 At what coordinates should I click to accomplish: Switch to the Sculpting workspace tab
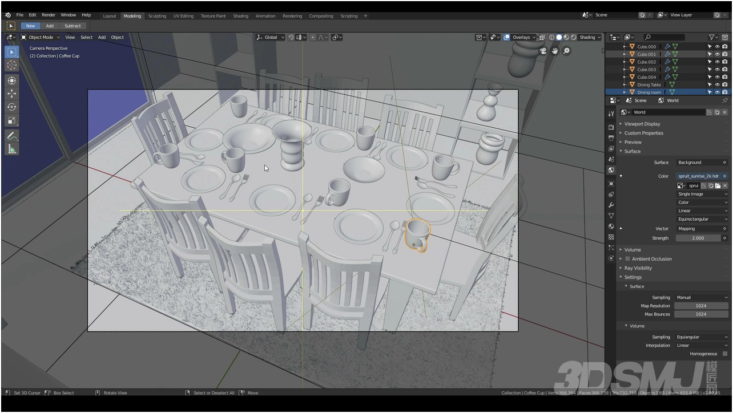point(157,16)
